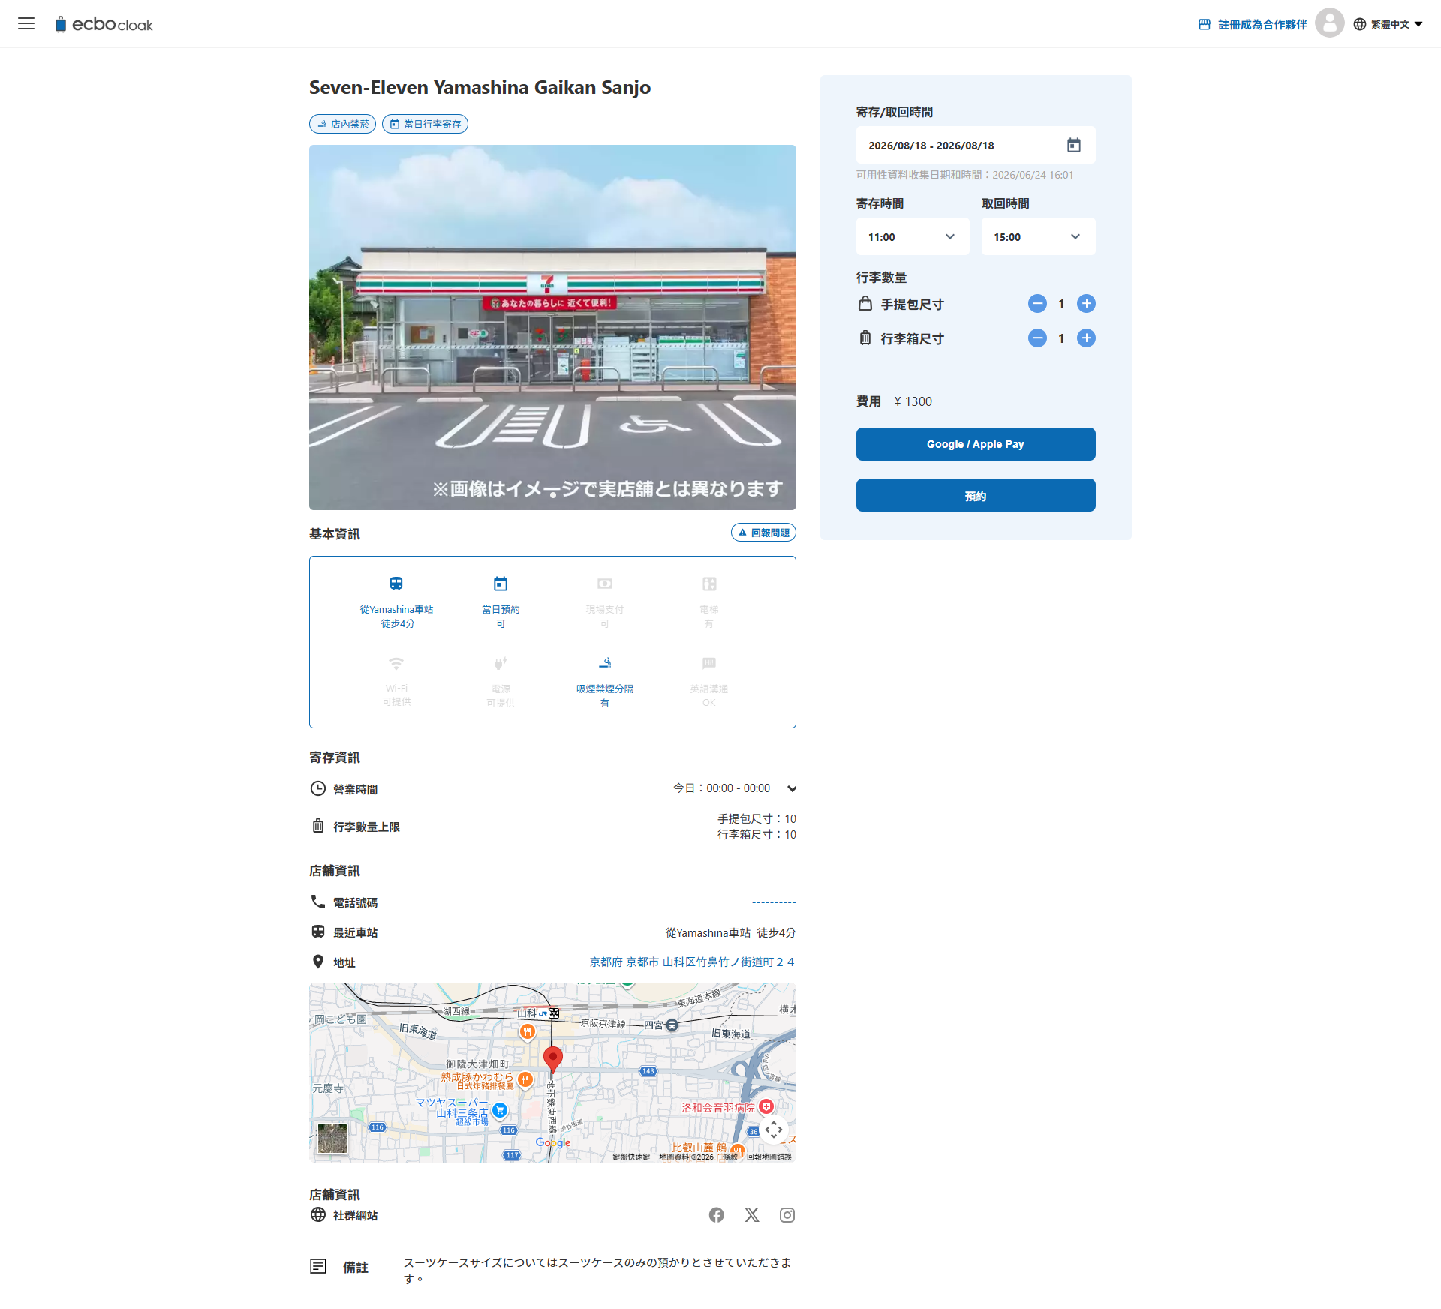Click the Google logo on map
Image resolution: width=1441 pixels, height=1309 pixels.
(x=553, y=1142)
